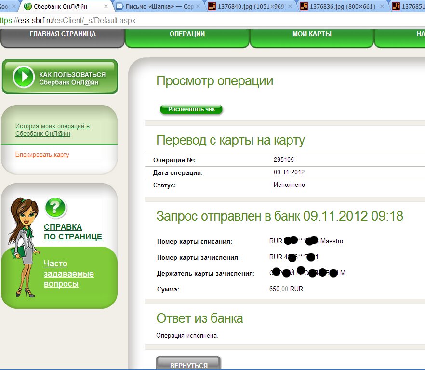Close the 1376836.jpg browser tab
Image resolution: width=425 pixels, height=370 pixels.
click(x=382, y=6)
